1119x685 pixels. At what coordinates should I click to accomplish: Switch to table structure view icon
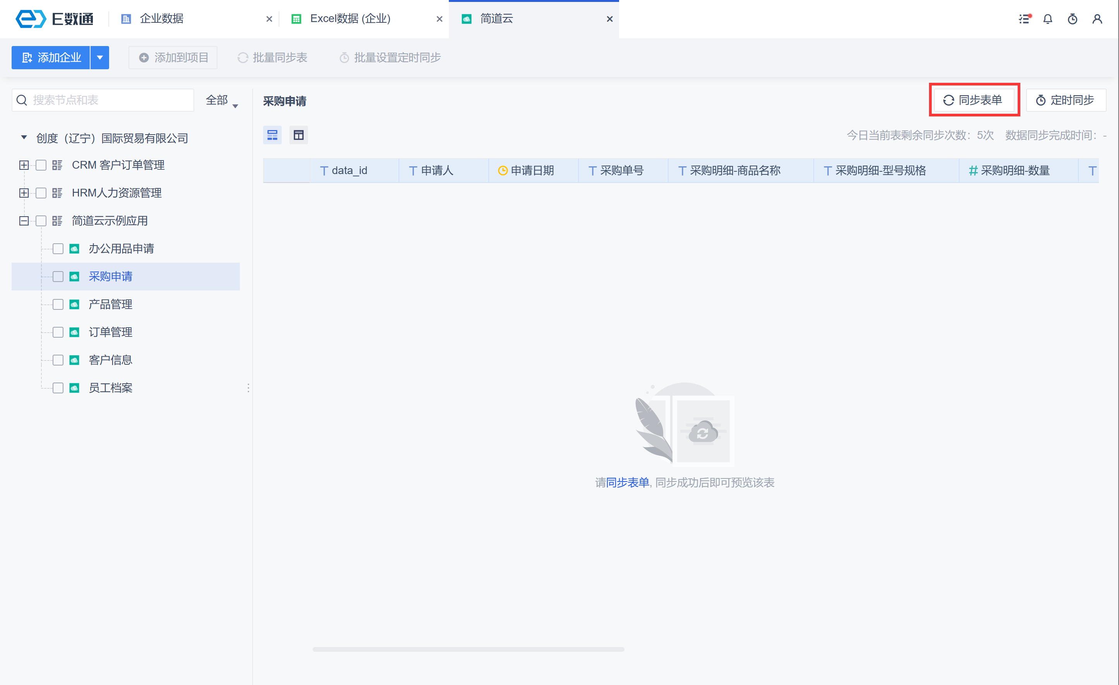tap(299, 135)
